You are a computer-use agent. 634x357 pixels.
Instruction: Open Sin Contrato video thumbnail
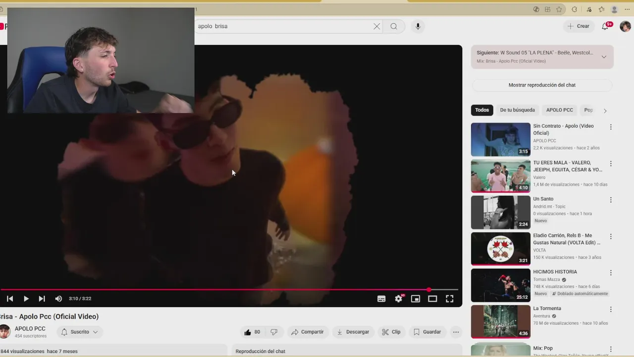[500, 139]
